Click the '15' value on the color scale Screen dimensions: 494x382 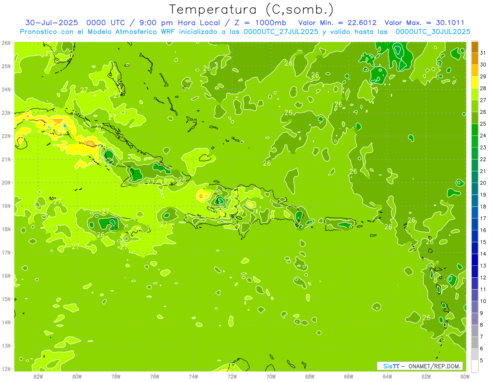tap(483, 242)
